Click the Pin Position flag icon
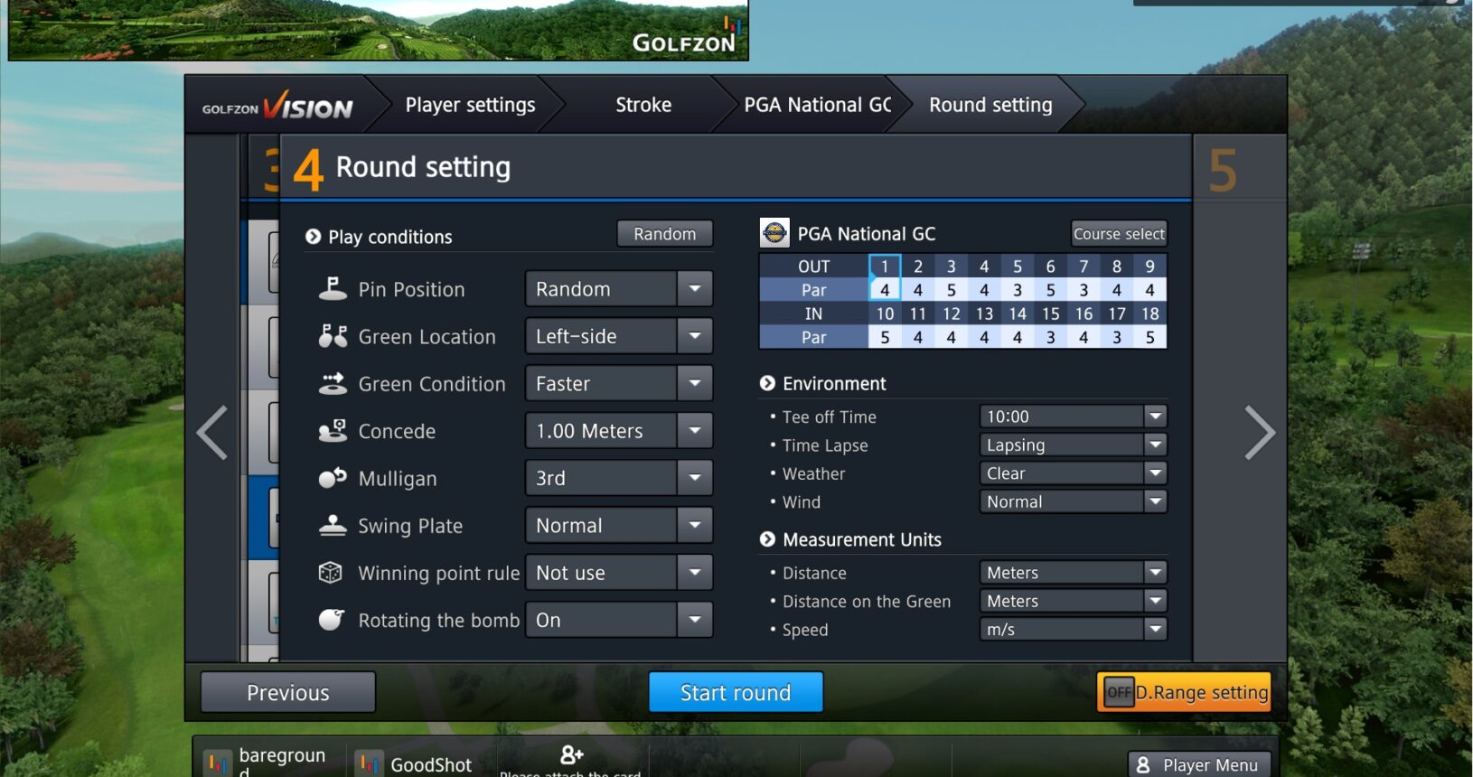 pos(333,289)
